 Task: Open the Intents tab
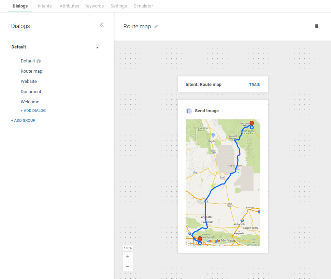coord(45,6)
